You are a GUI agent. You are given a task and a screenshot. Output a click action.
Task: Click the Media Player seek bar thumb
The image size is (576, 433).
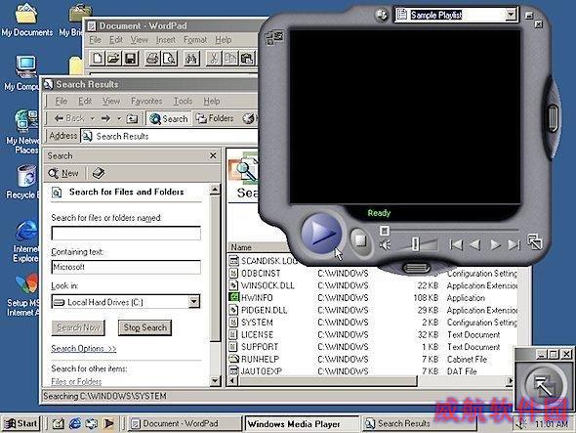point(385,231)
